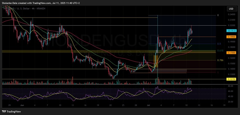Click the 80.00 RSI scale value
240x115 pixels.
230,86
